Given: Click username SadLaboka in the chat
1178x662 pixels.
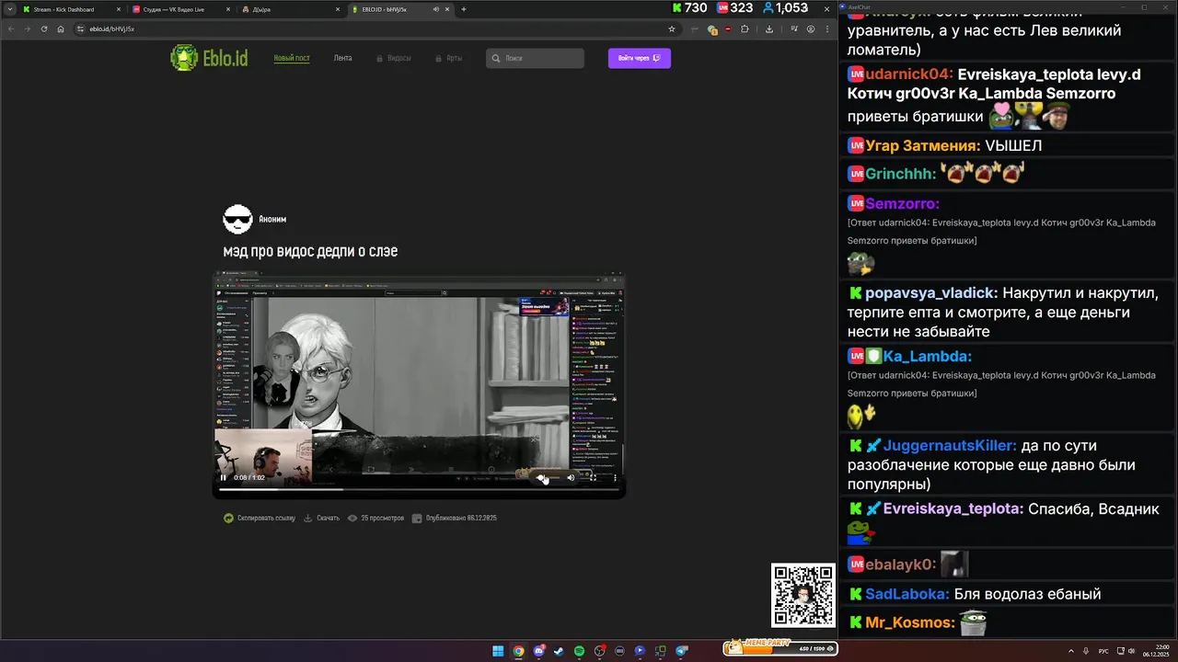Looking at the screenshot, I should click(x=907, y=594).
